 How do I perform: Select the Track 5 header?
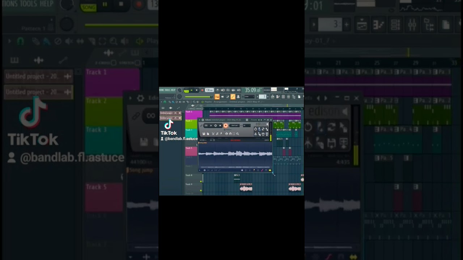click(x=191, y=151)
